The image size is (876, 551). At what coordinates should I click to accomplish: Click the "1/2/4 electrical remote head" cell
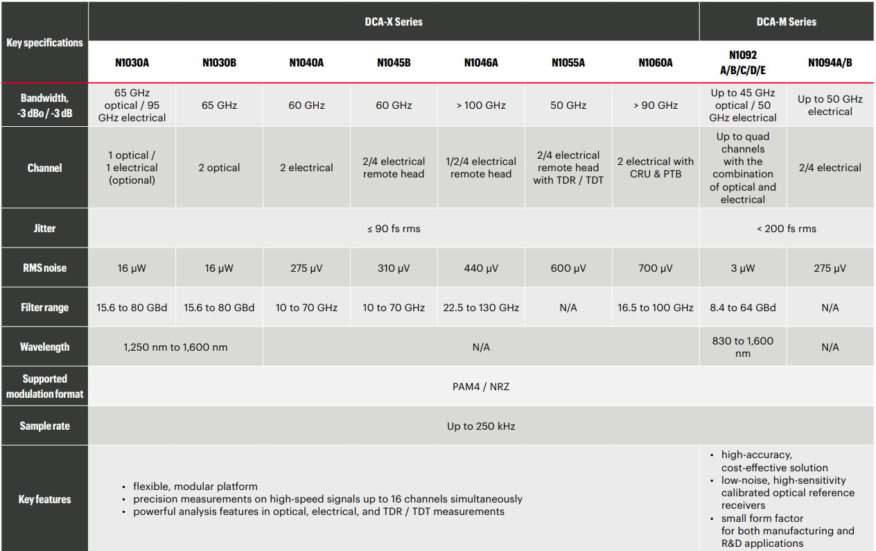click(x=481, y=168)
